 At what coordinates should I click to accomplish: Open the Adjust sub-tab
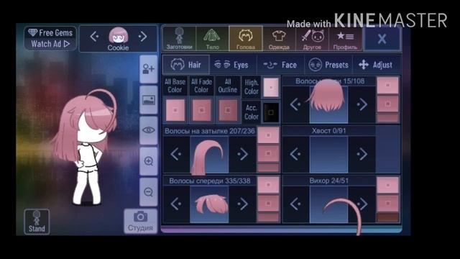pos(376,65)
